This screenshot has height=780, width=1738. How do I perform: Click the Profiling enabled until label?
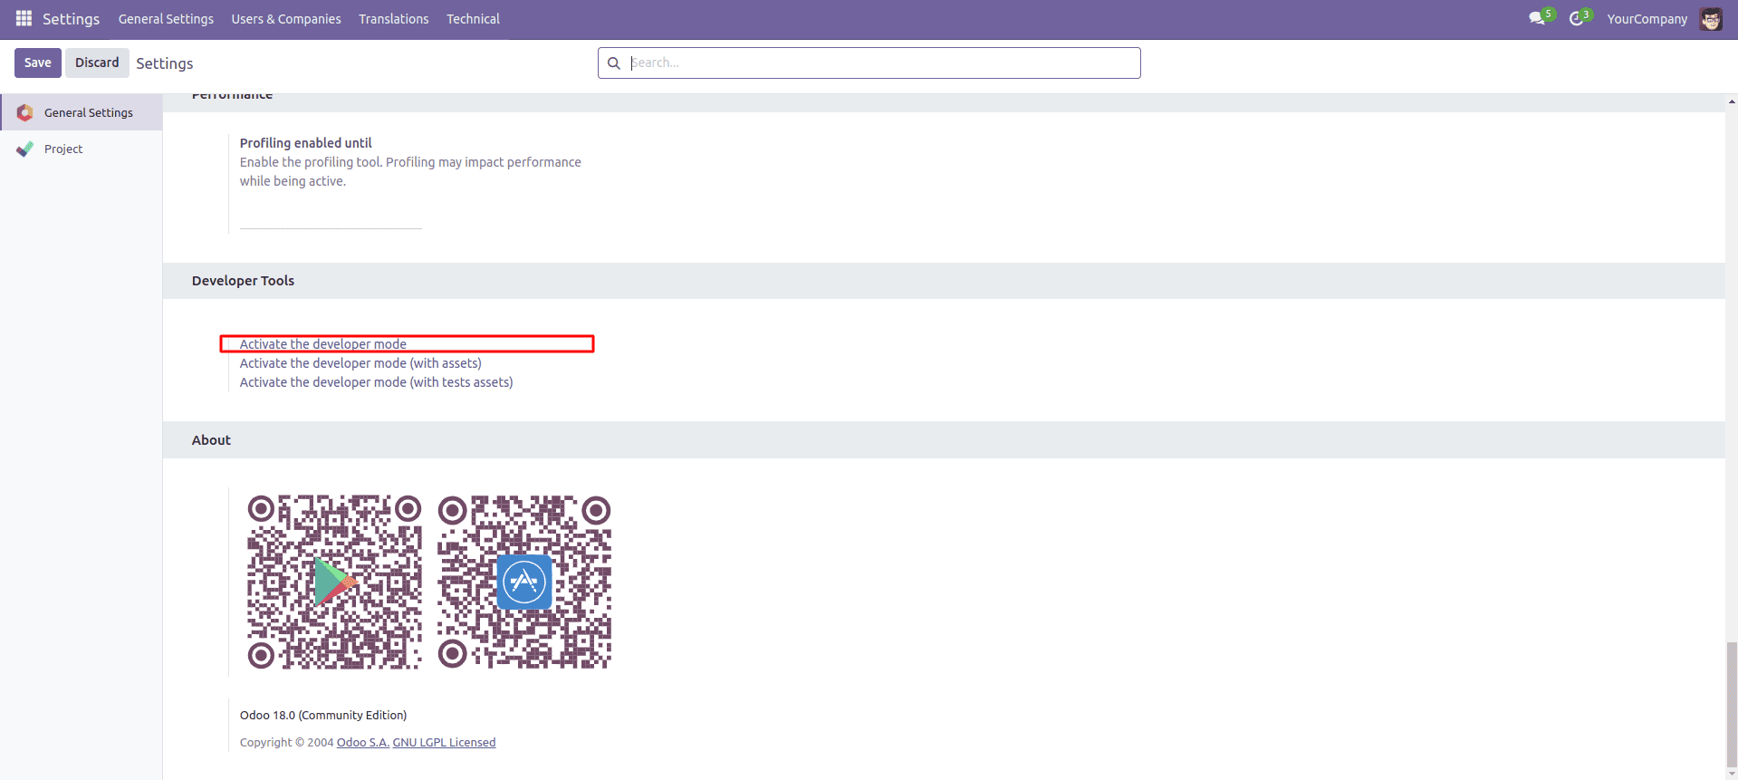click(305, 143)
